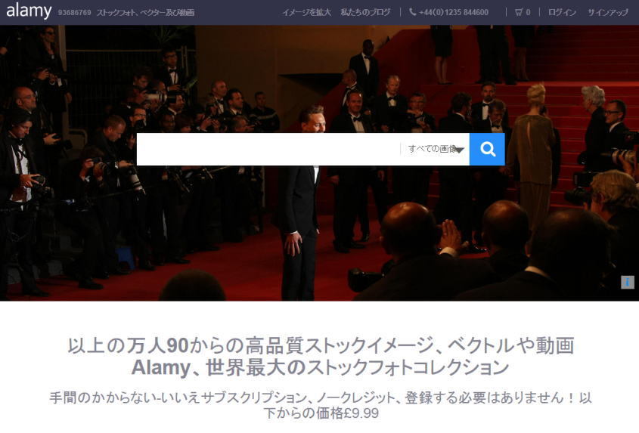Open the shopping cart icon

pyautogui.click(x=518, y=12)
